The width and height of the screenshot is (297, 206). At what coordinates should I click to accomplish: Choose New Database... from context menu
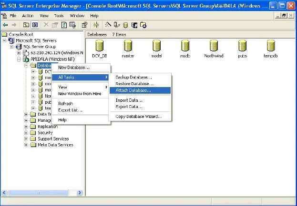click(81, 68)
